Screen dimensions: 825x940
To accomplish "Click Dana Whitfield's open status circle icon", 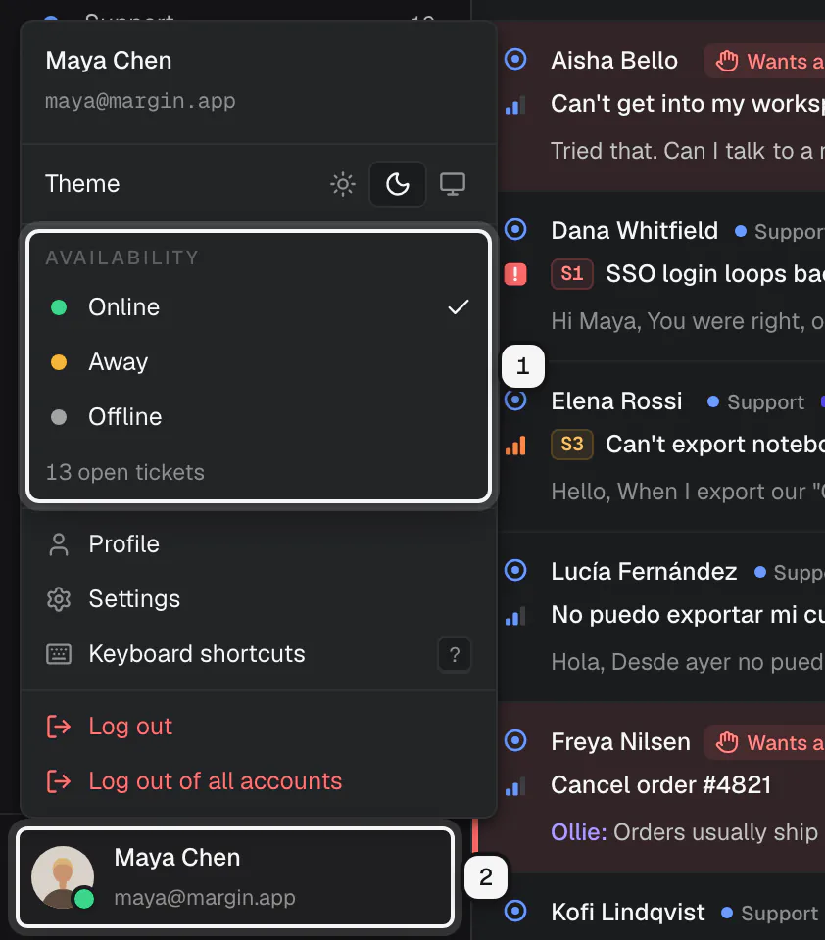I will [515, 229].
